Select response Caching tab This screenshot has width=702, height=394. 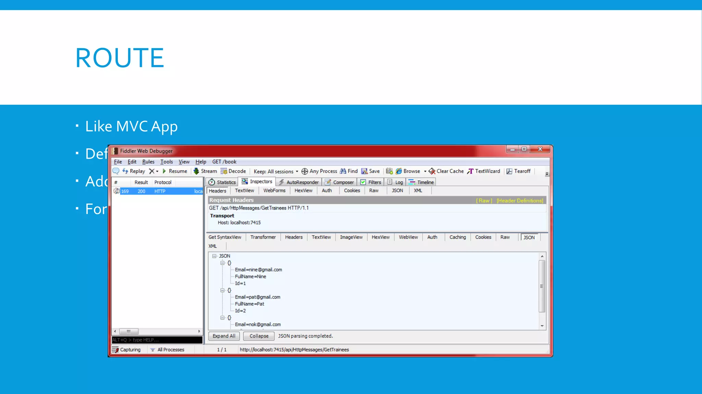[458, 237]
